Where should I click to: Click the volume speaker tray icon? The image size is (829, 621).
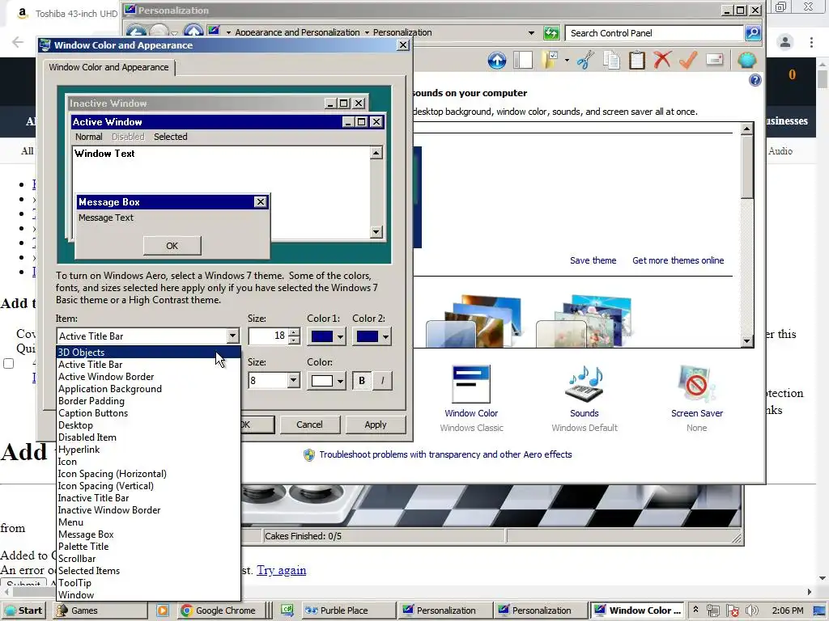(751, 610)
